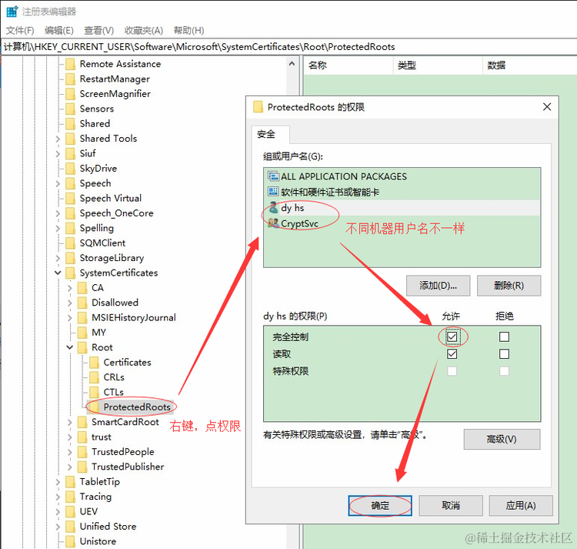Image resolution: width=577 pixels, height=549 pixels.
Task: Click the SQMClient folder icon
Action: [x=70, y=243]
